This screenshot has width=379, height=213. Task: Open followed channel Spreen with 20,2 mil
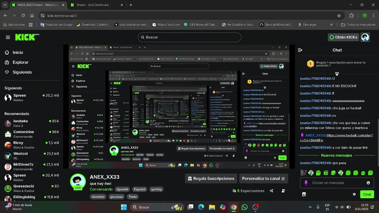32,98
